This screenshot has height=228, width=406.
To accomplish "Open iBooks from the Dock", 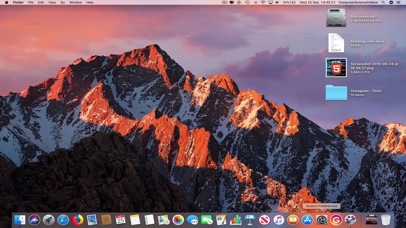I will coord(293,220).
